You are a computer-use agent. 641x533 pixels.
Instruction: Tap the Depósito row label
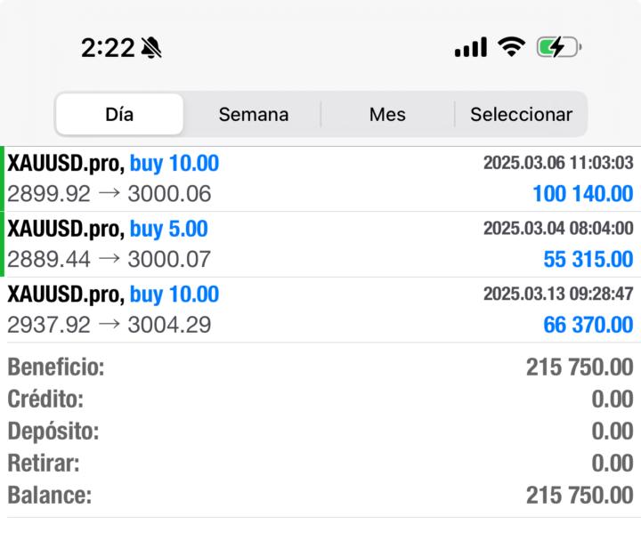[x=53, y=432]
